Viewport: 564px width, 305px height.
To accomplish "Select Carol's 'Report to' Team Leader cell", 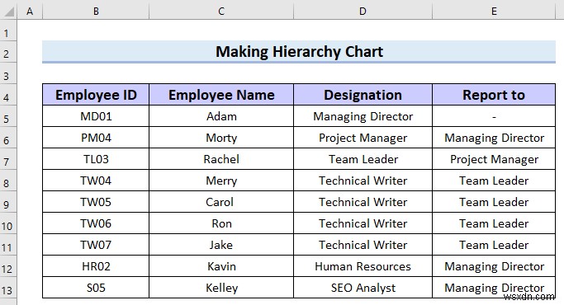I will click(494, 202).
